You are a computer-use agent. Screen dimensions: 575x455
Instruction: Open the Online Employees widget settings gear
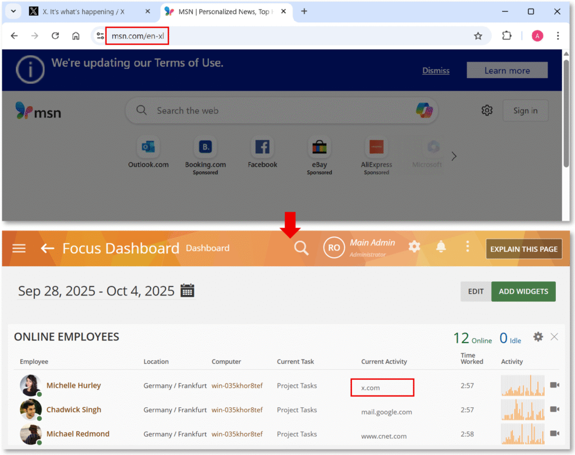[x=538, y=336]
